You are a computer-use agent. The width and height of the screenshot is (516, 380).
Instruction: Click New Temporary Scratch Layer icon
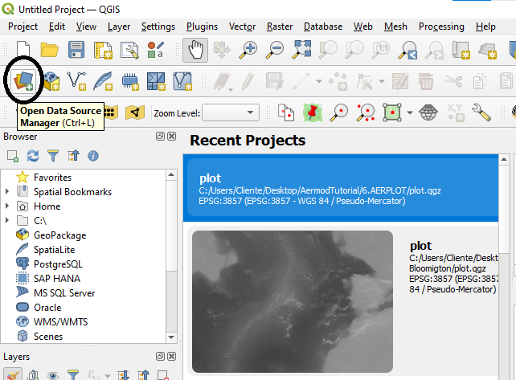[130, 81]
